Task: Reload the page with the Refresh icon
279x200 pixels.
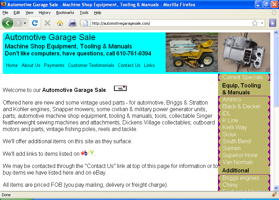Action: [x=35, y=23]
